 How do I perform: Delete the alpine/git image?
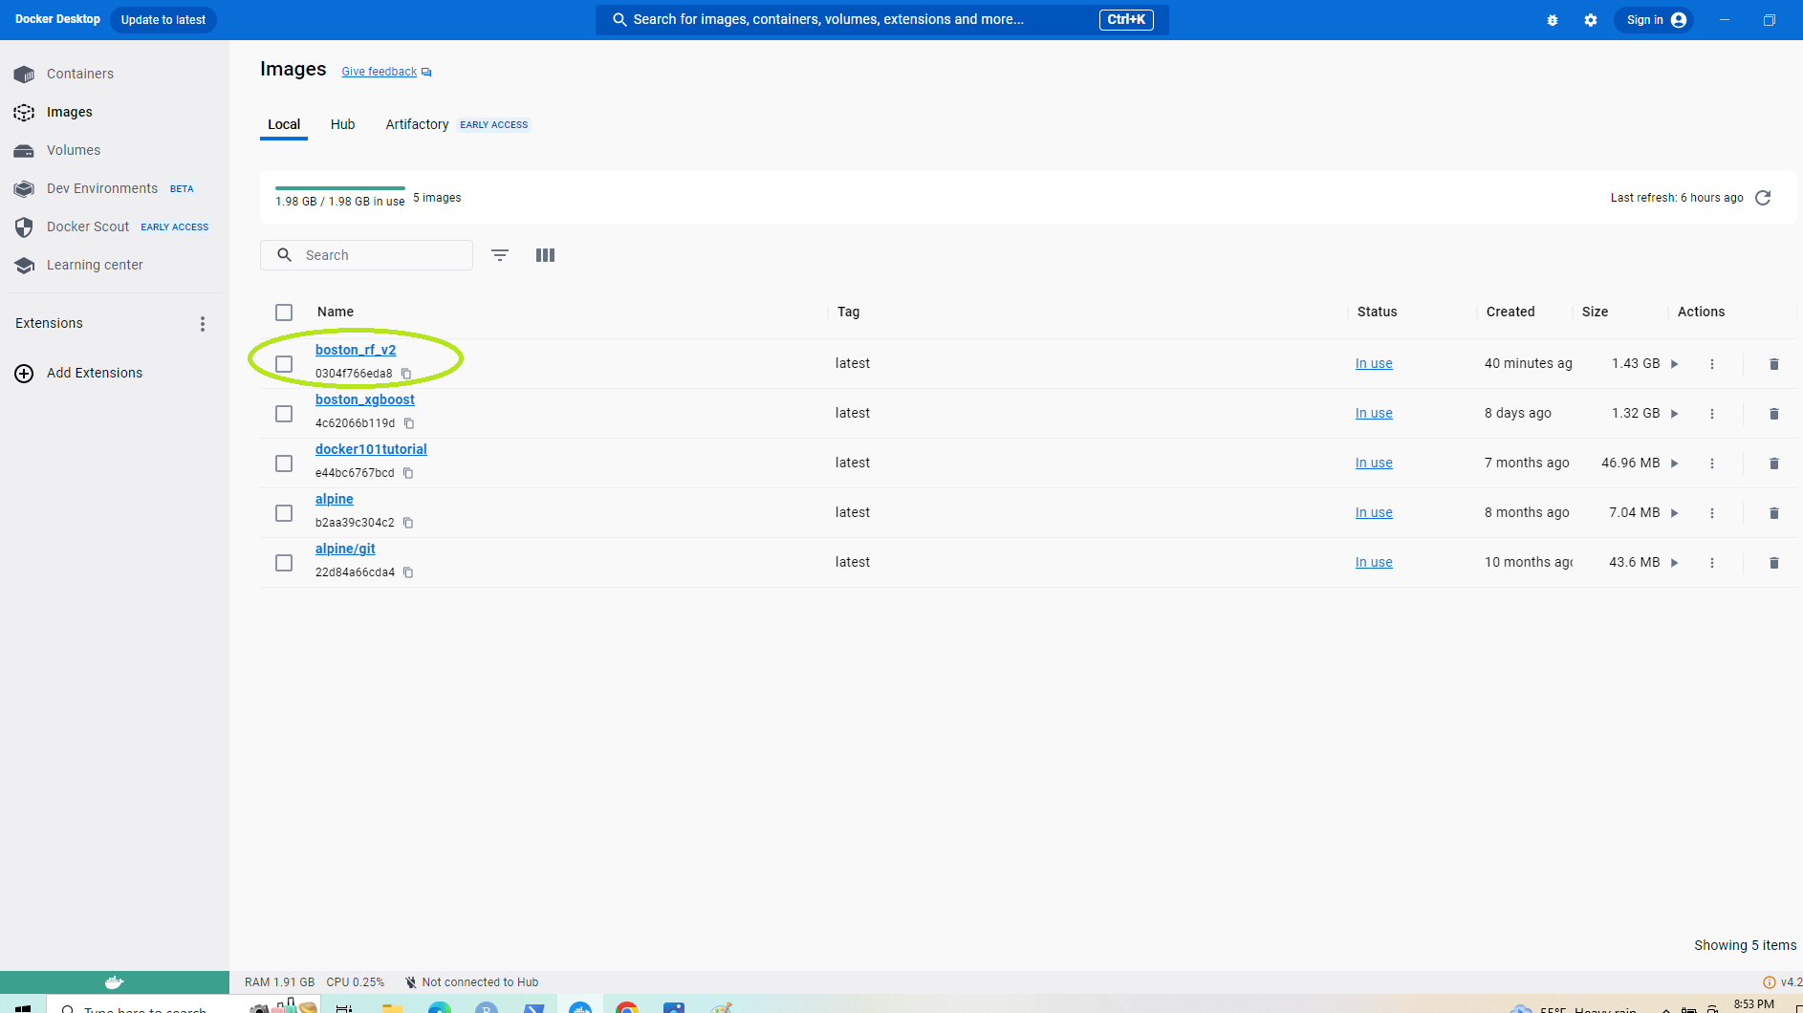click(x=1773, y=563)
